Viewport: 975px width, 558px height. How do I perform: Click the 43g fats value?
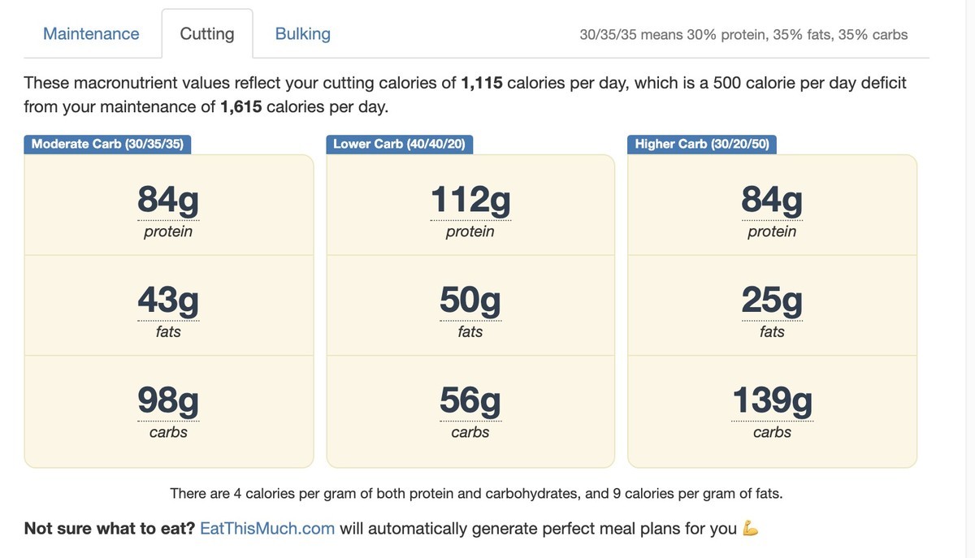click(x=168, y=301)
